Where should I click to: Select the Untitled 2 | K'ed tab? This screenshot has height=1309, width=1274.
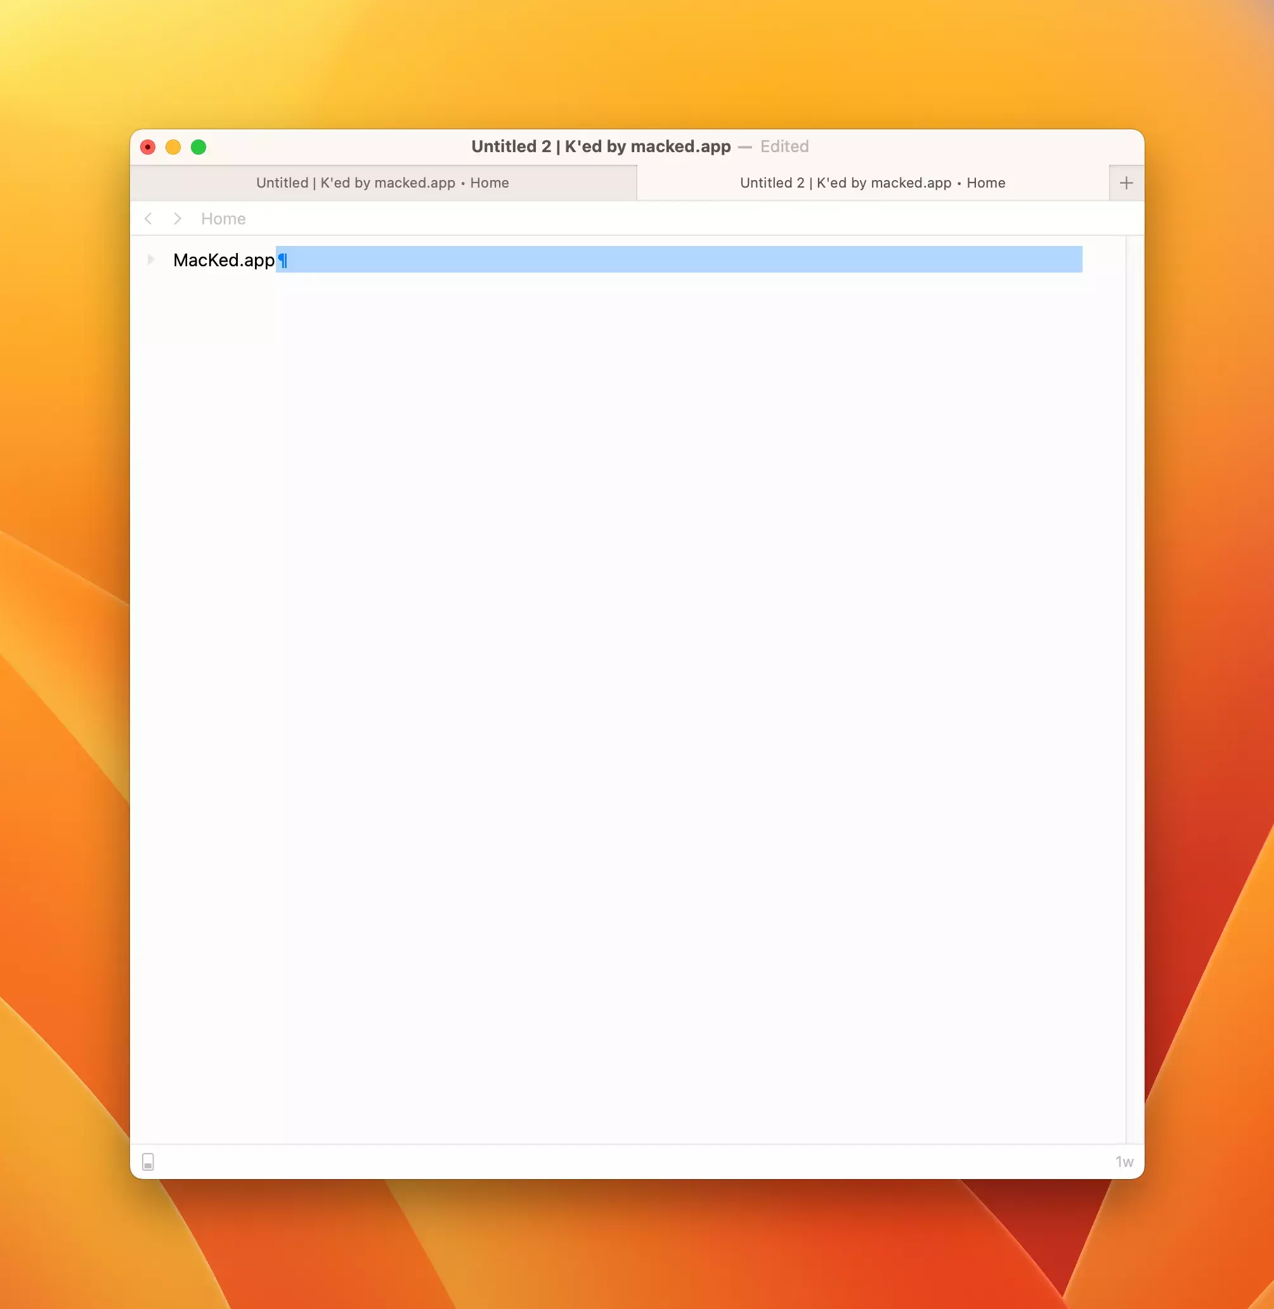pyautogui.click(x=872, y=183)
